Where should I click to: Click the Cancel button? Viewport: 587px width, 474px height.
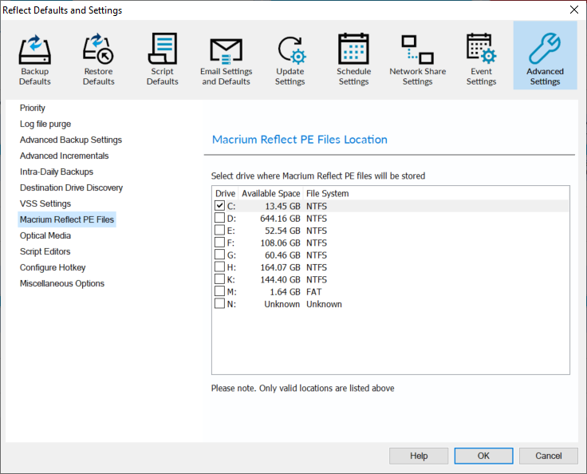pyautogui.click(x=549, y=456)
